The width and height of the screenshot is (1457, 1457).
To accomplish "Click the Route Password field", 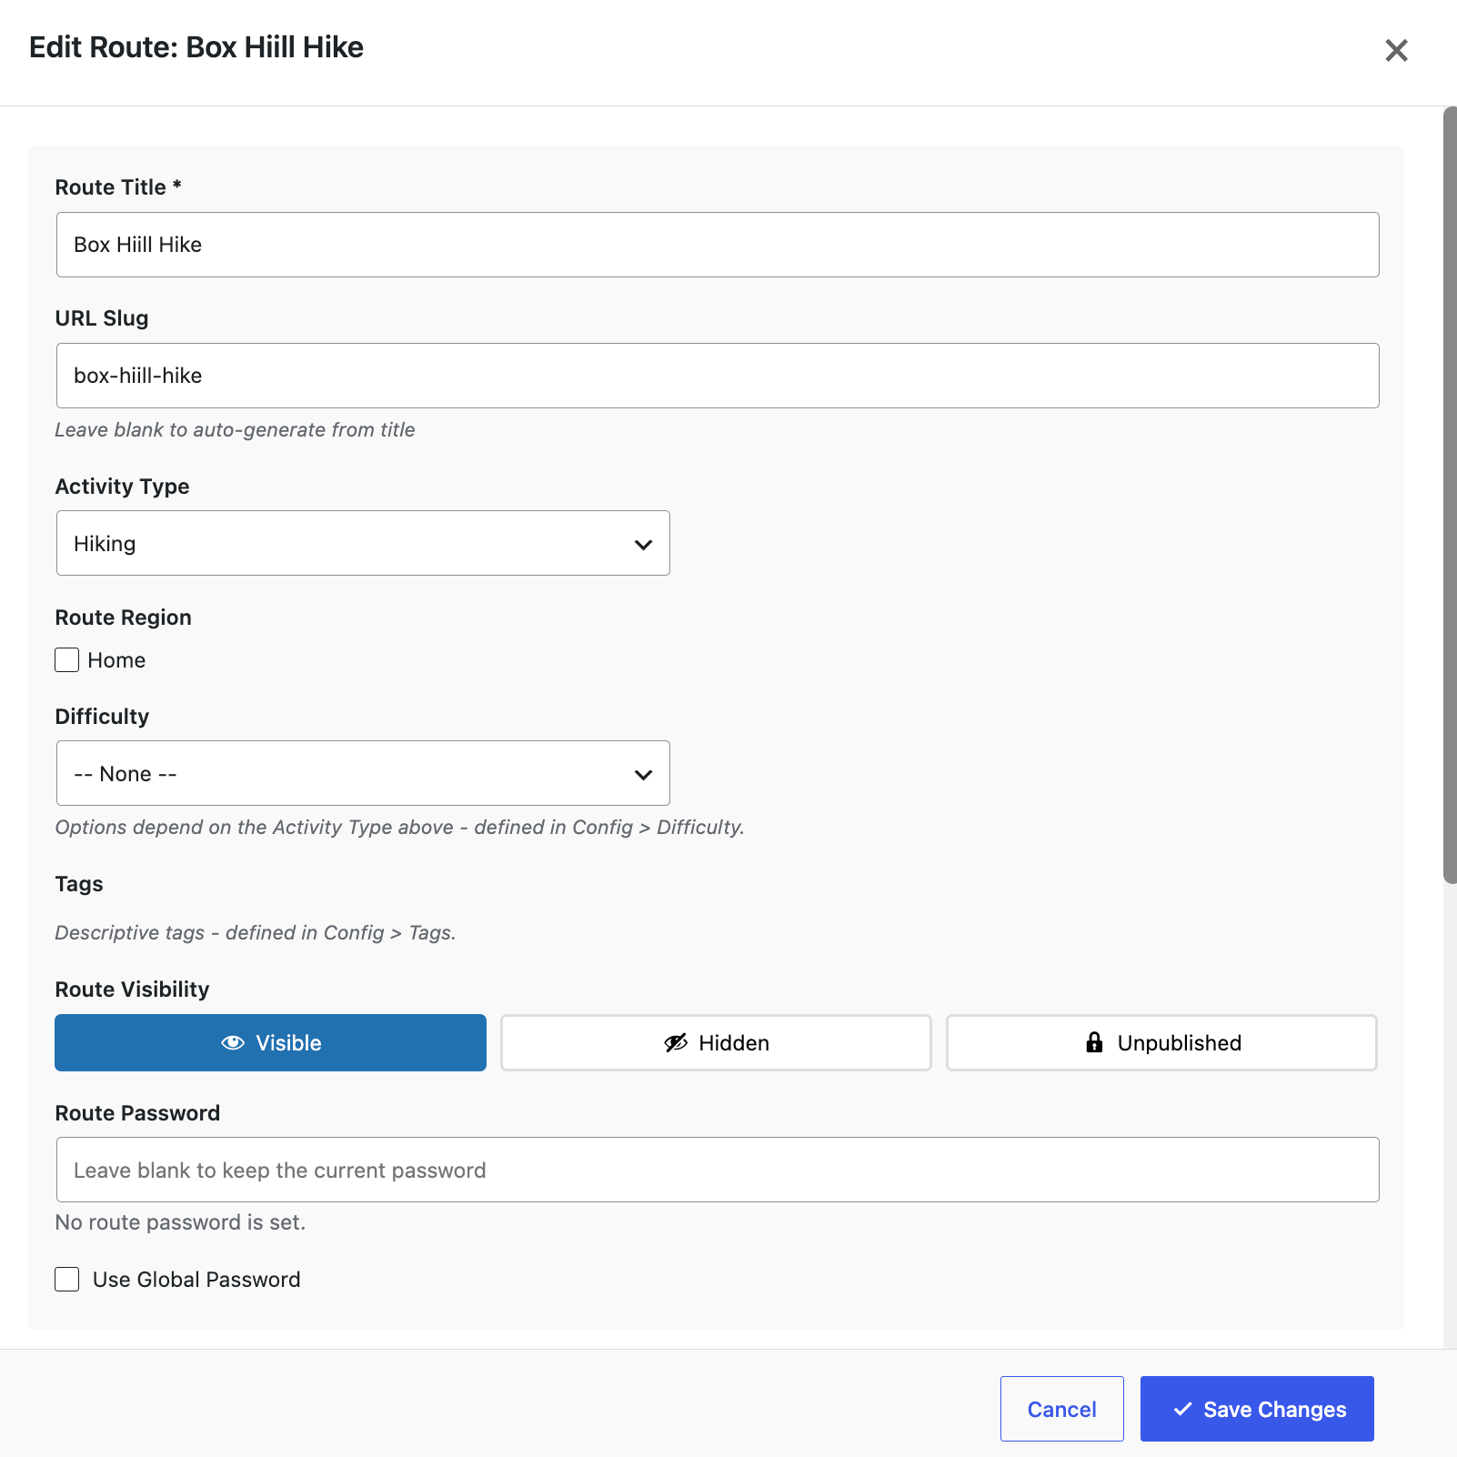I will [x=718, y=1170].
